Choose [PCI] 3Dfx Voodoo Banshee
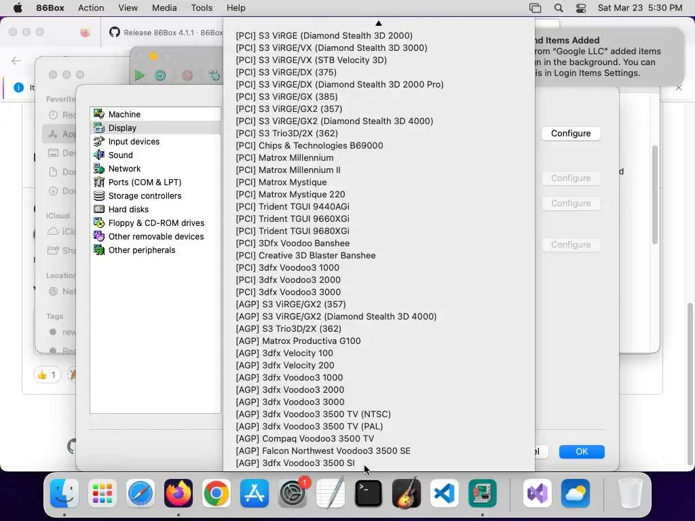This screenshot has height=521, width=695. tap(379, 244)
